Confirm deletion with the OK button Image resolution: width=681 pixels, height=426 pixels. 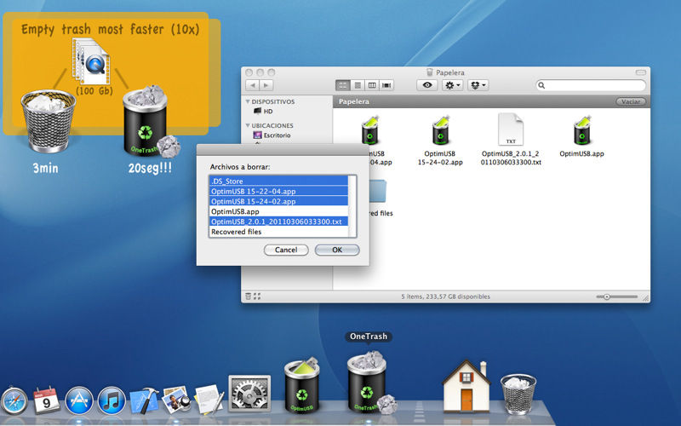tap(337, 250)
